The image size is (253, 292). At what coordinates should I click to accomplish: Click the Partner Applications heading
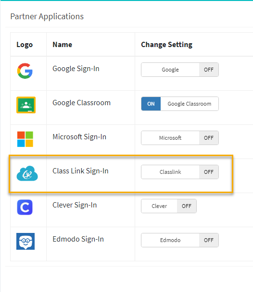(47, 17)
